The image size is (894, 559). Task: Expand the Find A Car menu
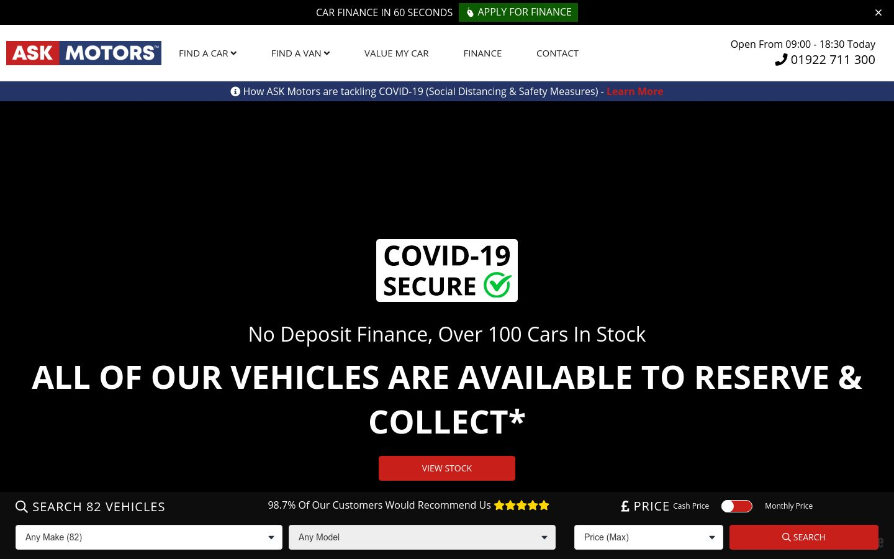[207, 53]
